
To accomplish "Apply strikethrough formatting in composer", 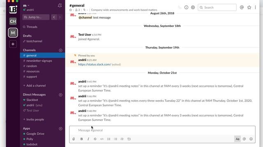I will click(95, 139).
